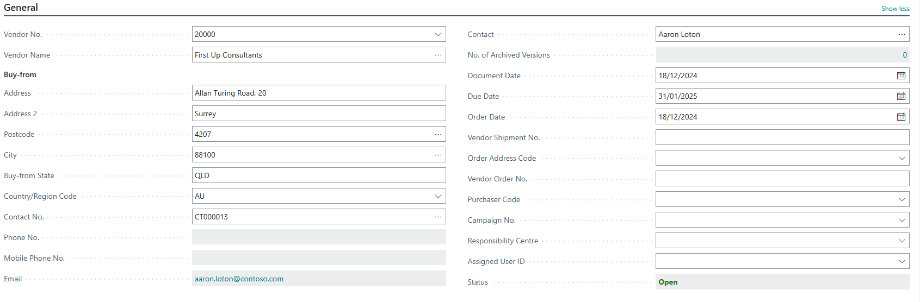This screenshot has height=302, width=920.
Task: Click the Contact No. lookup ellipsis
Action: point(438,217)
